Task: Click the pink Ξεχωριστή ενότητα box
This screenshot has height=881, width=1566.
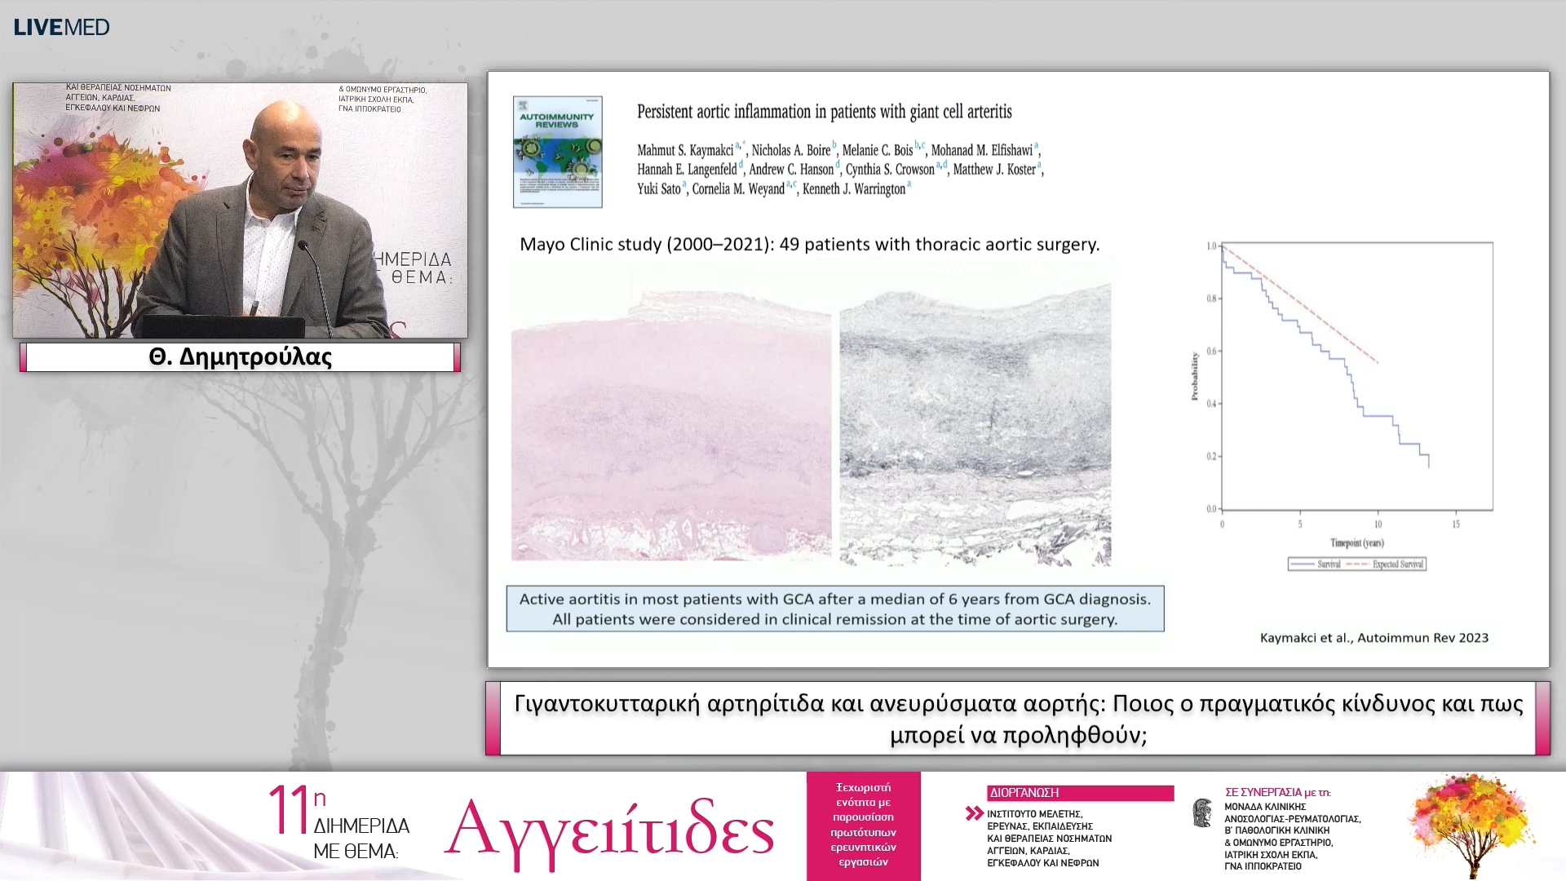Action: point(863,825)
